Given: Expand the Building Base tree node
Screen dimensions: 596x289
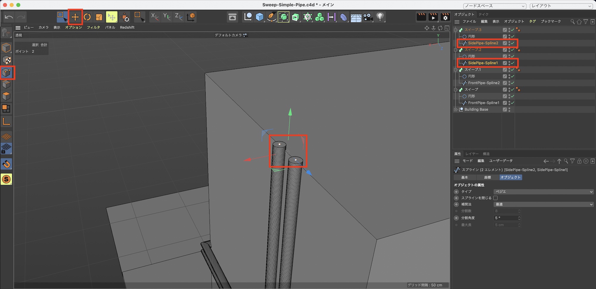Looking at the screenshot, I should click(x=455, y=109).
